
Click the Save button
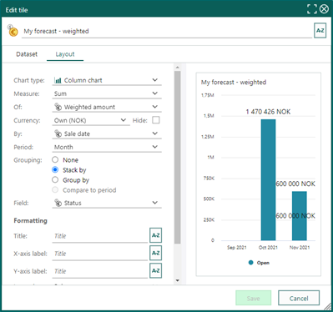(x=253, y=298)
